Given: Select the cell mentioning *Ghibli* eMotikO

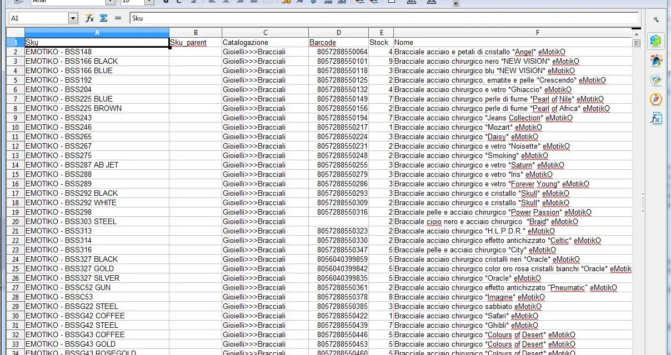Looking at the screenshot, I should click(x=512, y=325).
